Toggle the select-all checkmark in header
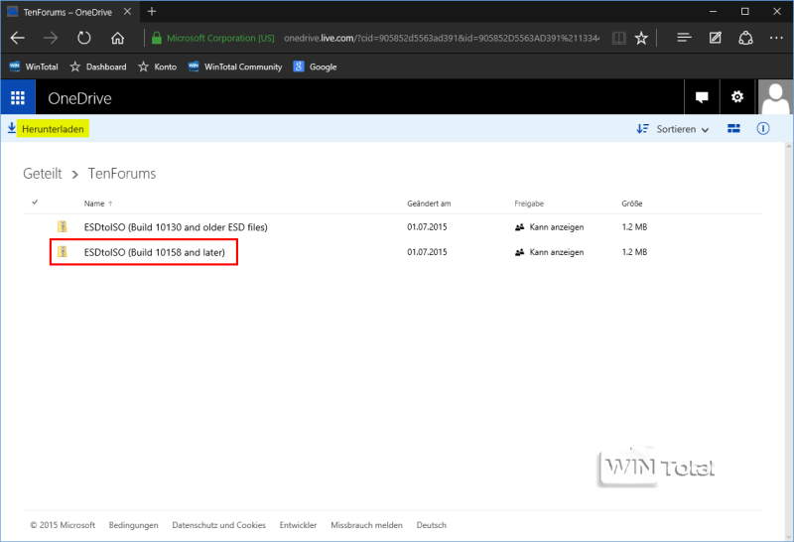794x542 pixels. point(36,203)
